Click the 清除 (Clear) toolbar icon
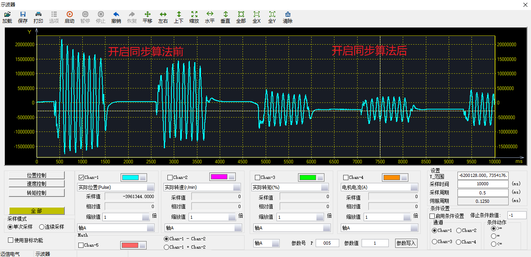The image size is (531, 257). pos(288,14)
